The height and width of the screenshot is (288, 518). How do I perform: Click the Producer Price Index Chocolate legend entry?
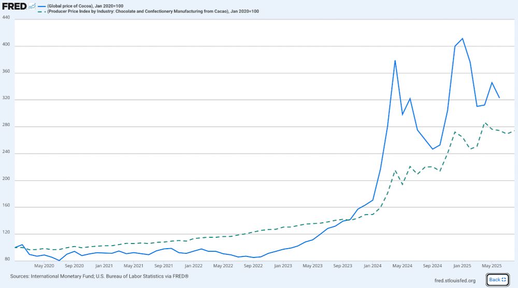(x=148, y=11)
